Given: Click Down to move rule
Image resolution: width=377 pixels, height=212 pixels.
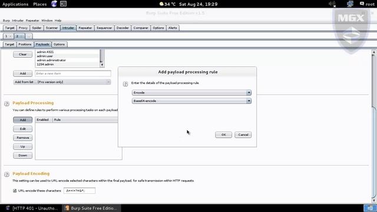Looking at the screenshot, I should [x=23, y=155].
